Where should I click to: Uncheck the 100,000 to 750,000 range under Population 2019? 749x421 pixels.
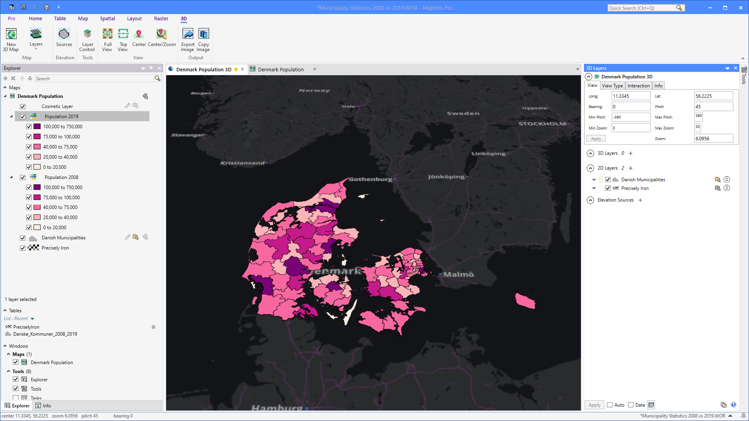pyautogui.click(x=29, y=126)
